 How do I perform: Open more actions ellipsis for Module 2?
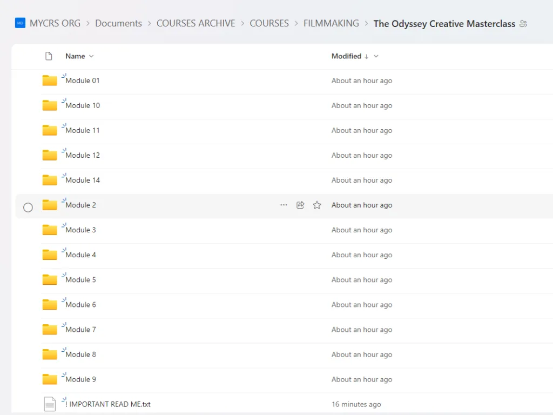(284, 205)
